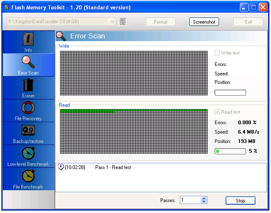The height and width of the screenshot is (213, 271).
Task: Click the '[10:02:28]' timestamp in log
Action: (x=75, y=167)
